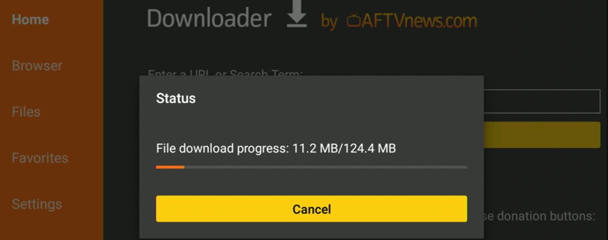Open the Files sidebar item
Screen dimensions: 608x240
(26, 112)
